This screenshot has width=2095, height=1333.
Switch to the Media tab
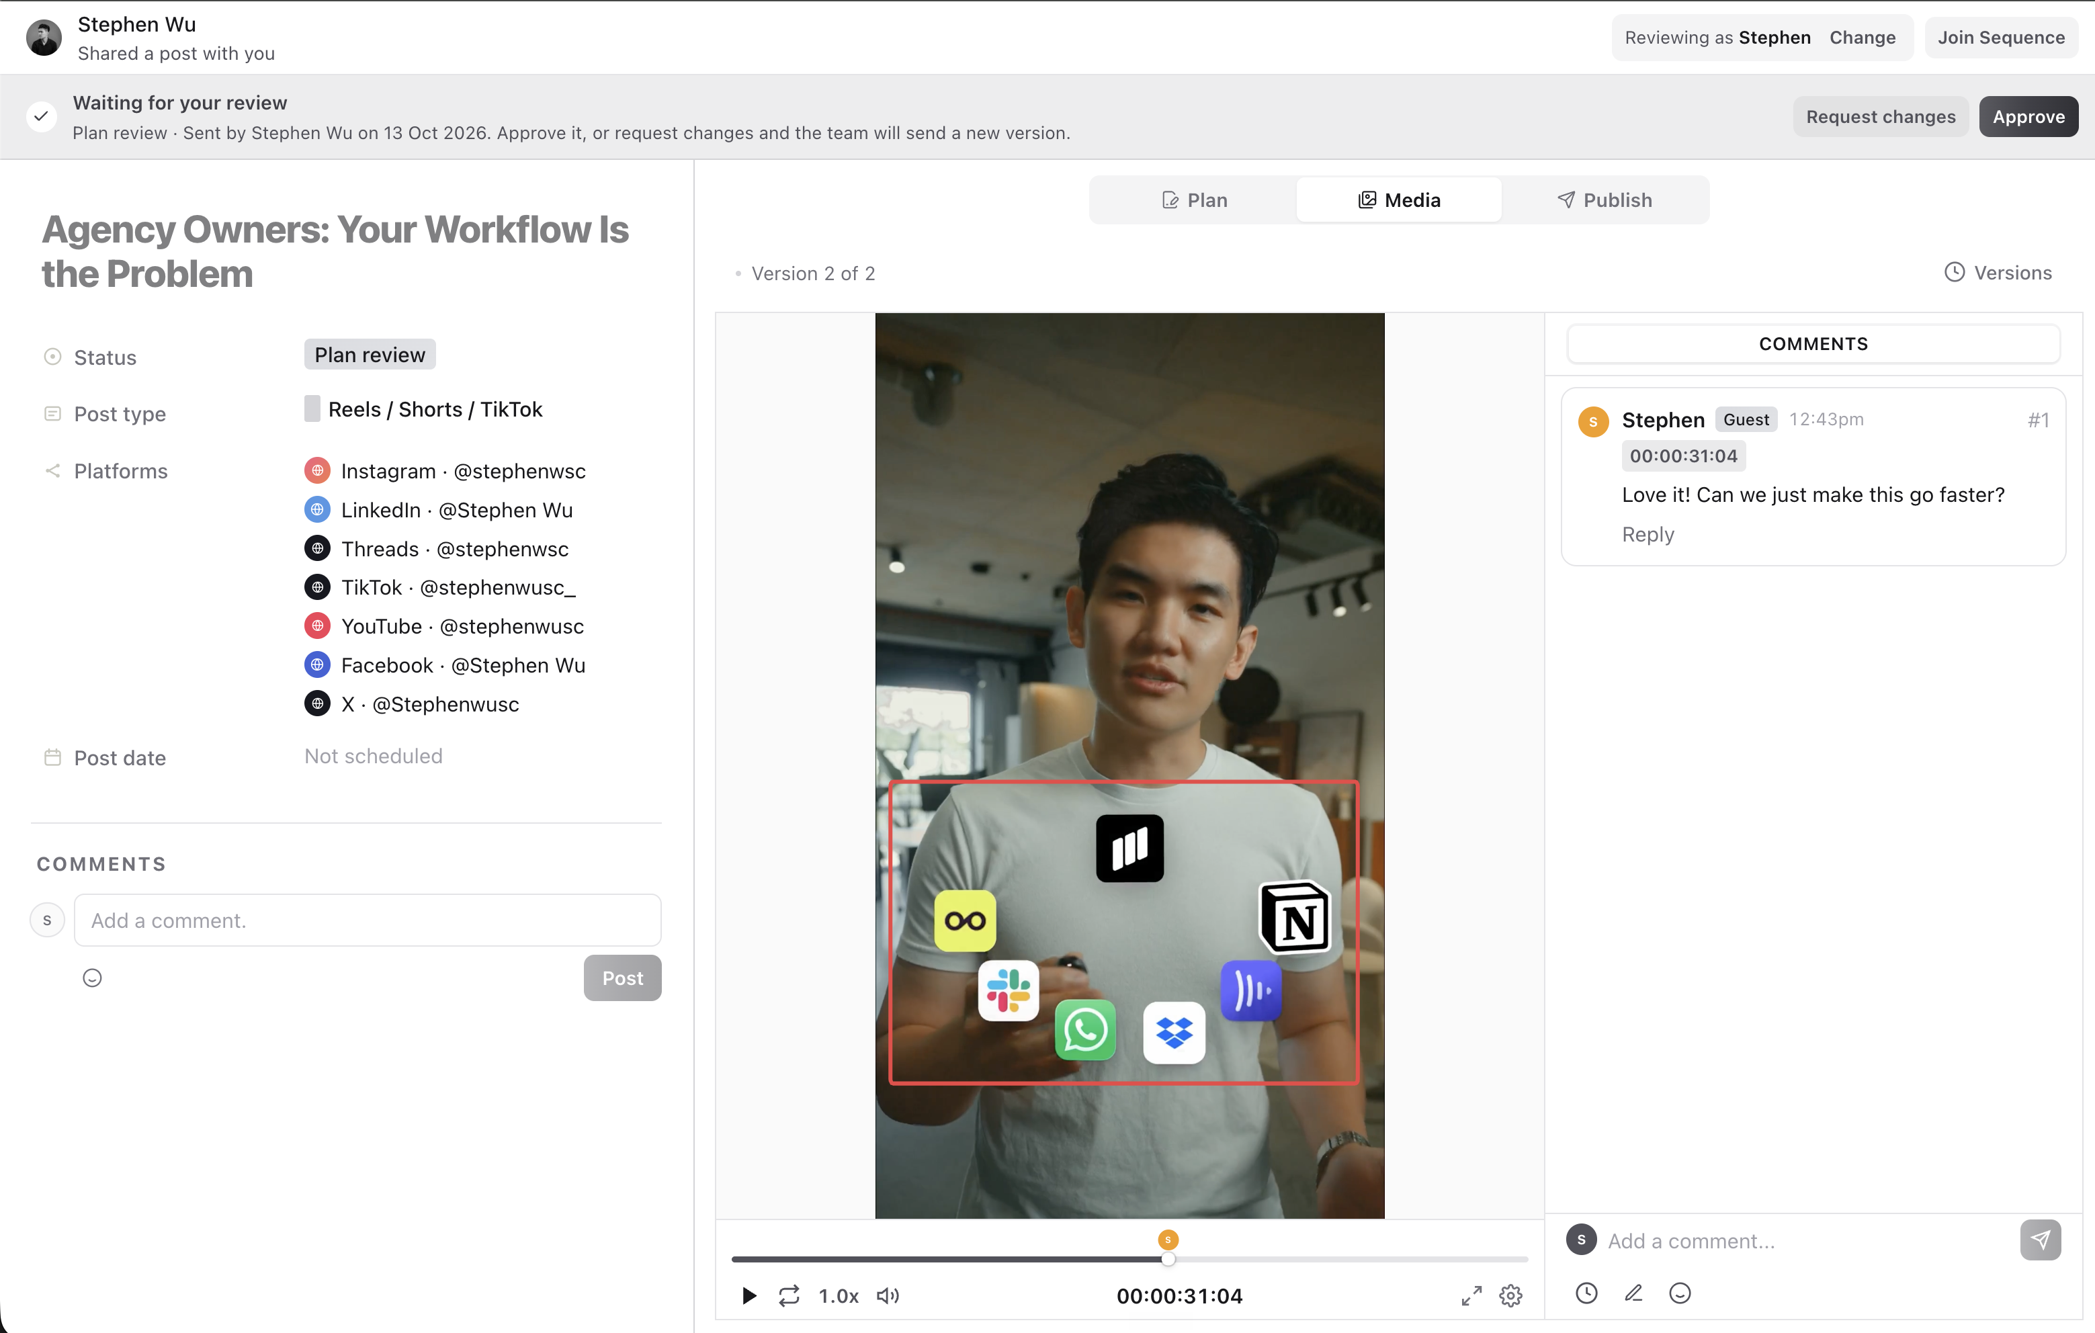tap(1399, 200)
